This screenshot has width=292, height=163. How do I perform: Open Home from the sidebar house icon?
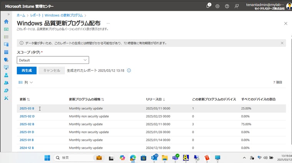tap(6, 21)
